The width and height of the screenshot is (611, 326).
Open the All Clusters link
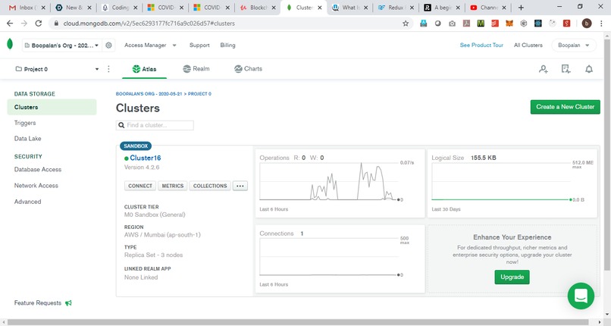pyautogui.click(x=528, y=45)
